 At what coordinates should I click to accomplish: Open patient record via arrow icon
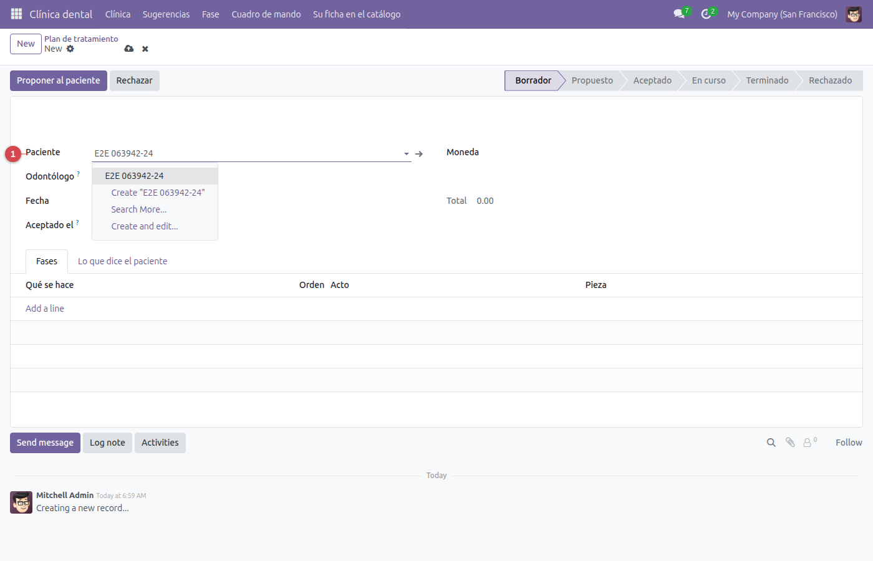419,153
